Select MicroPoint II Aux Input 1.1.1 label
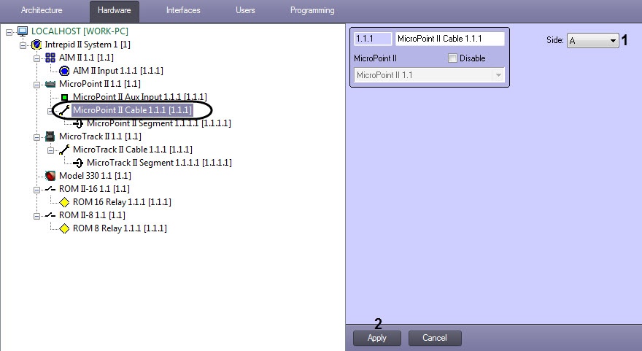This screenshot has height=351, width=642. coord(140,97)
